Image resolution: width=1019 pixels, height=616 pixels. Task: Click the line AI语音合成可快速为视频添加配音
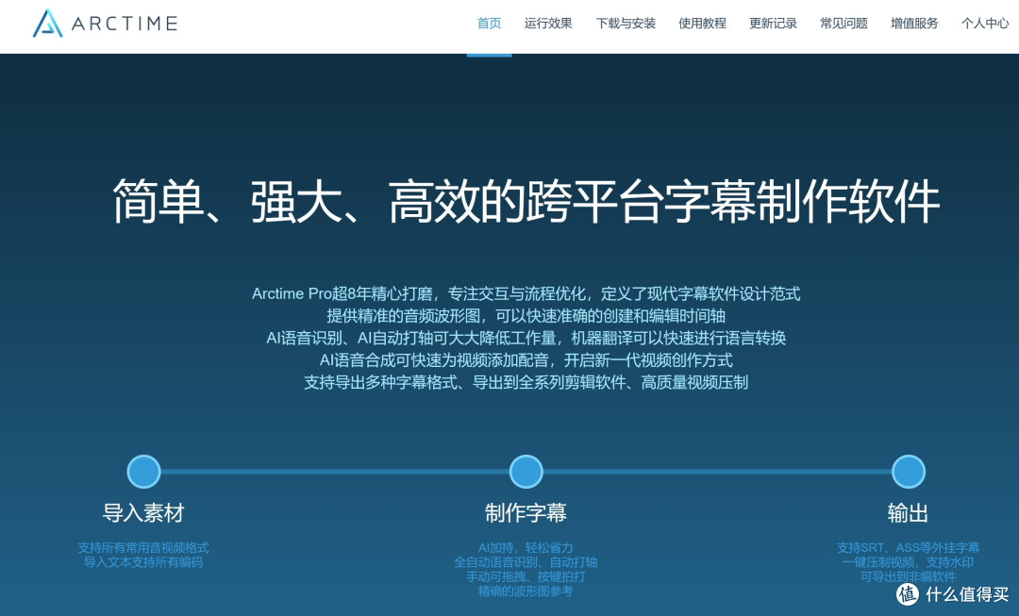(526, 360)
